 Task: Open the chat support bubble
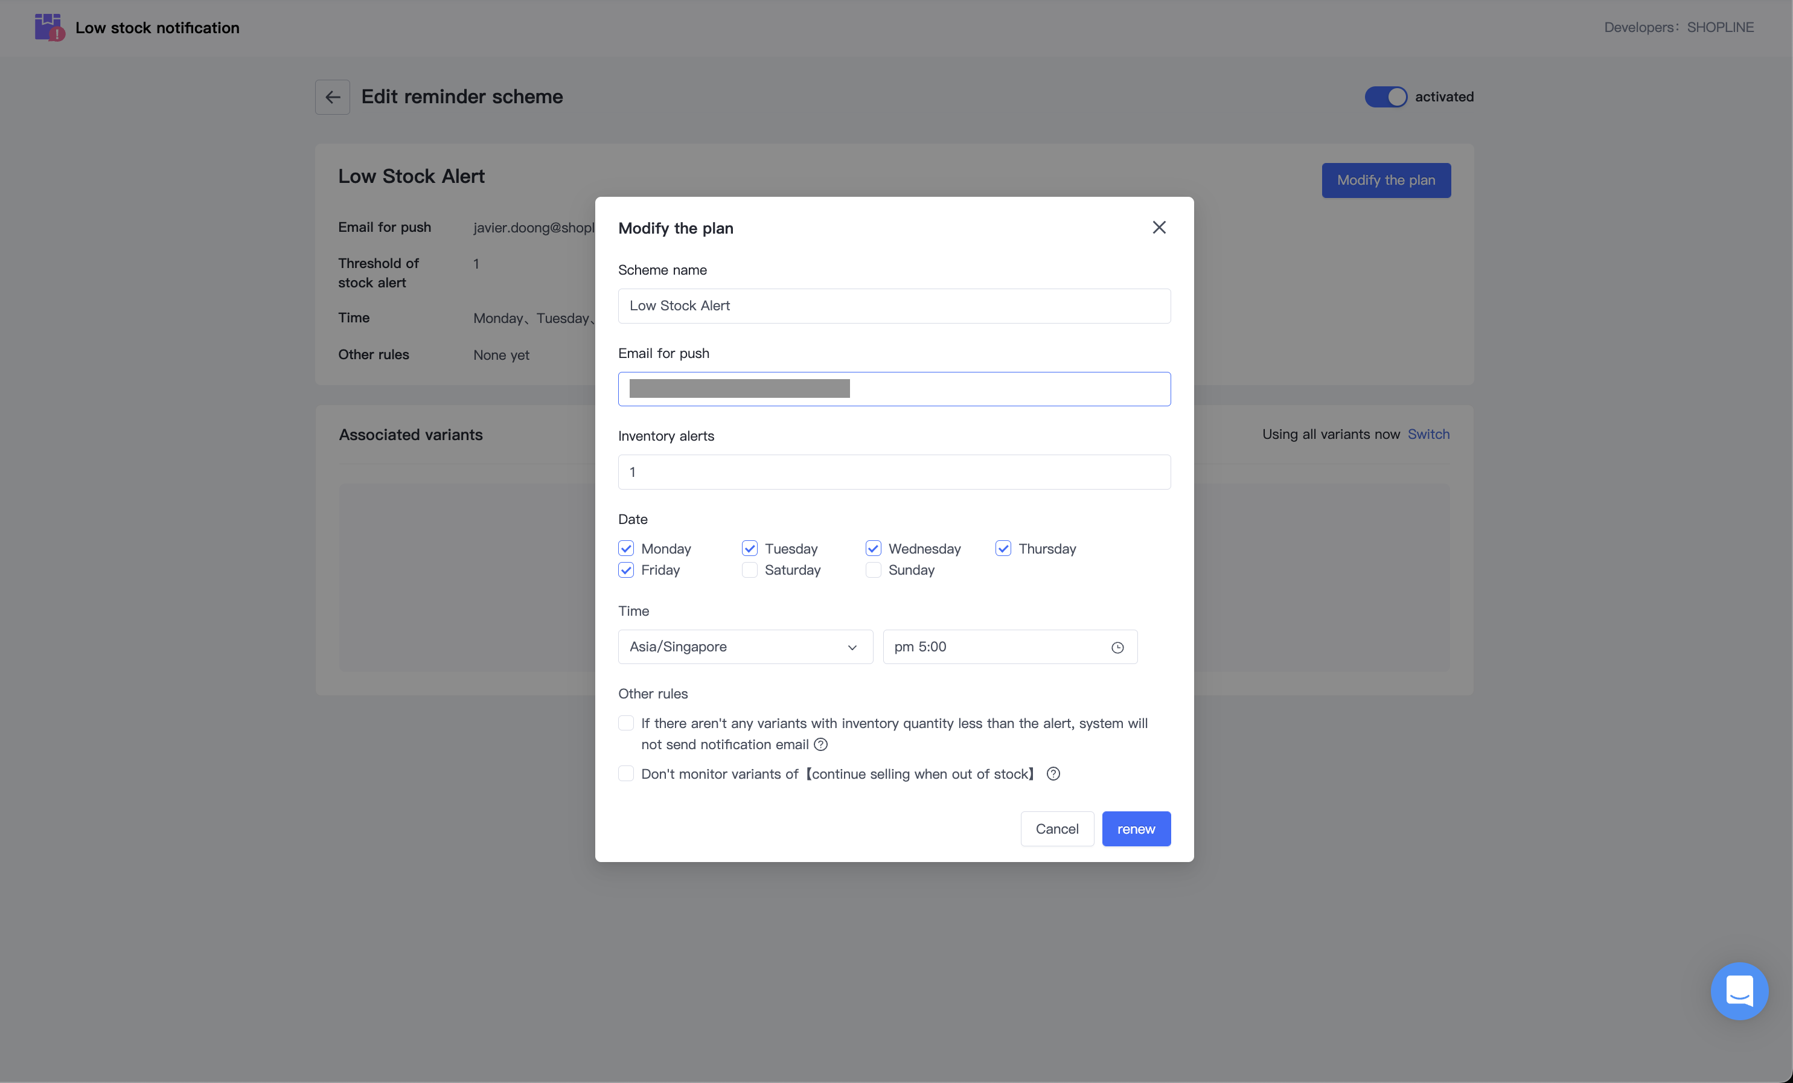point(1739,991)
